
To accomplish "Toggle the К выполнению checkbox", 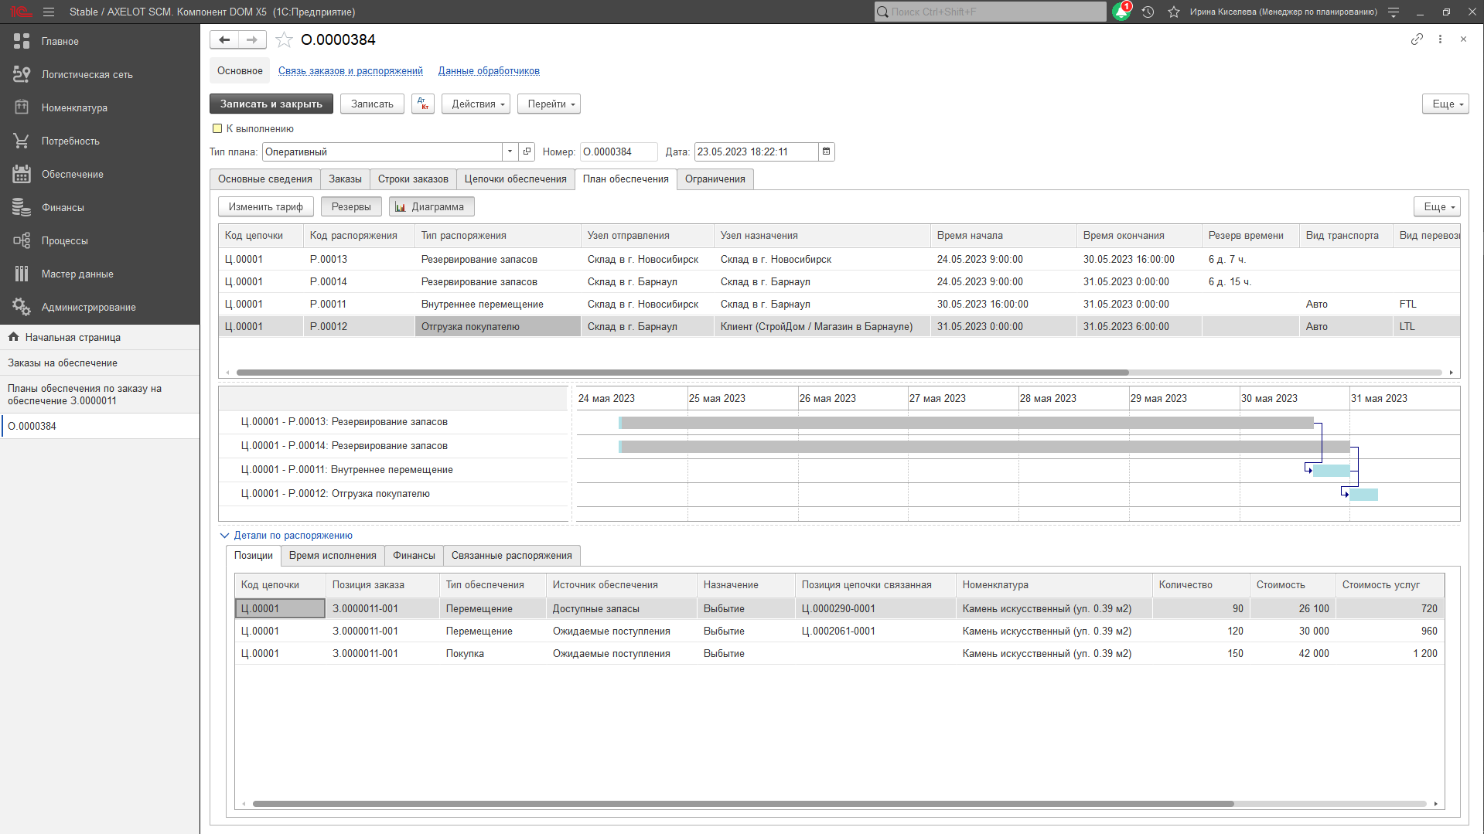I will click(x=217, y=128).
